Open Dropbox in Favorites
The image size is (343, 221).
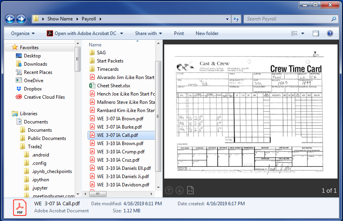coord(33,89)
